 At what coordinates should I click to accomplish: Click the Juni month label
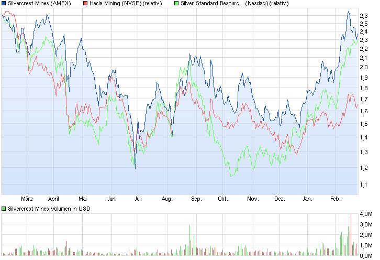pos(111,199)
